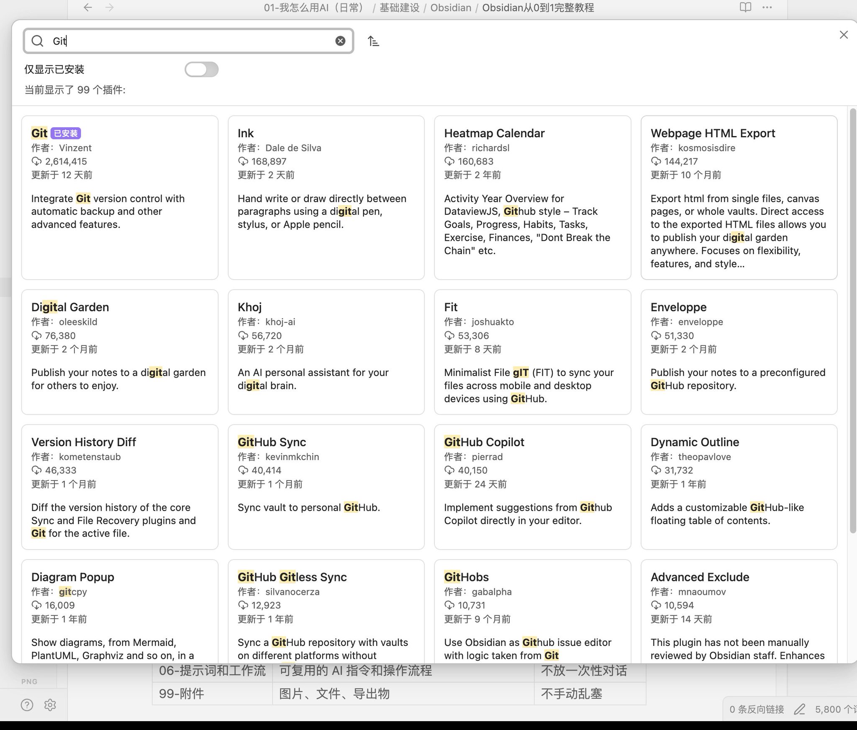Click the download icon on Khoj card
857x730 pixels.
[243, 336]
